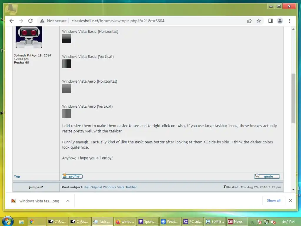Open Action Center flag tray icon
Screen dimensions: 301x226
(x=259, y=222)
